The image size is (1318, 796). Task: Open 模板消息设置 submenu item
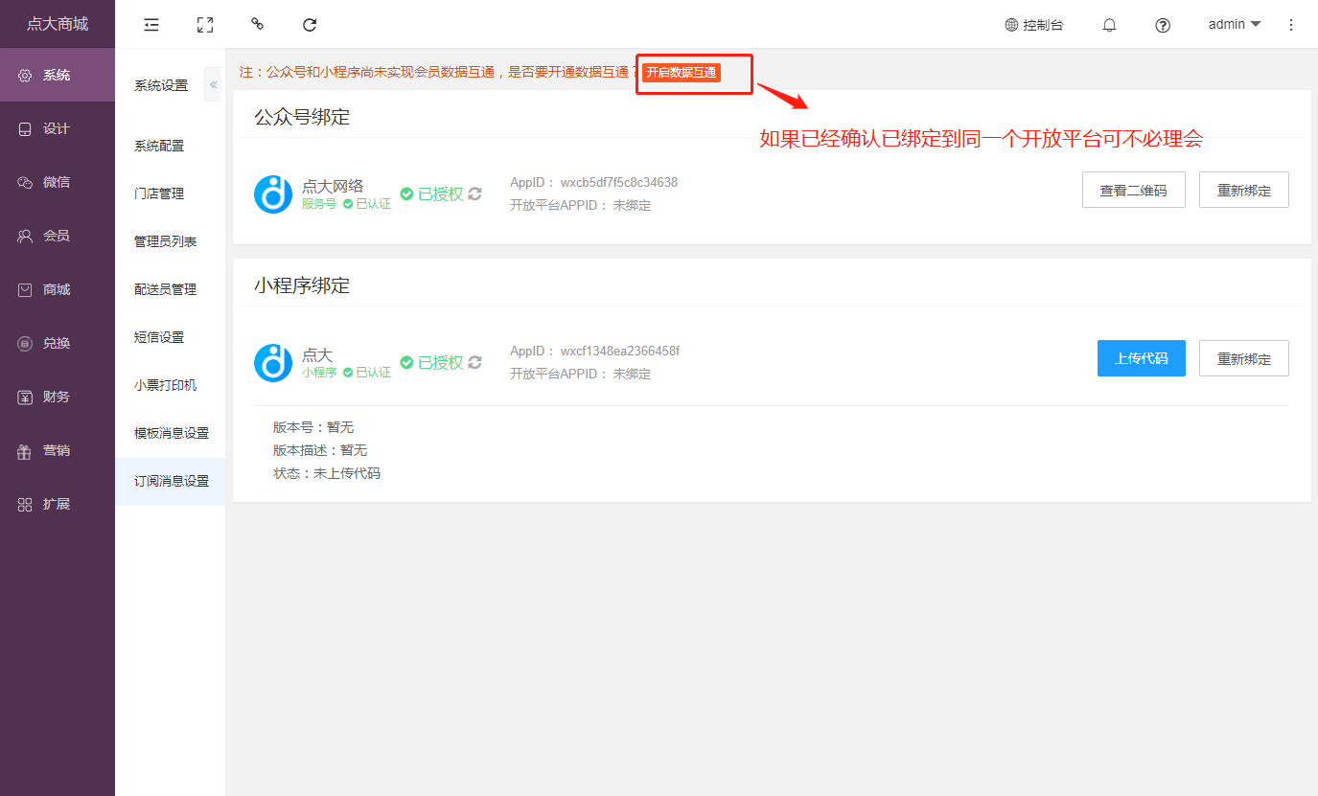(171, 433)
